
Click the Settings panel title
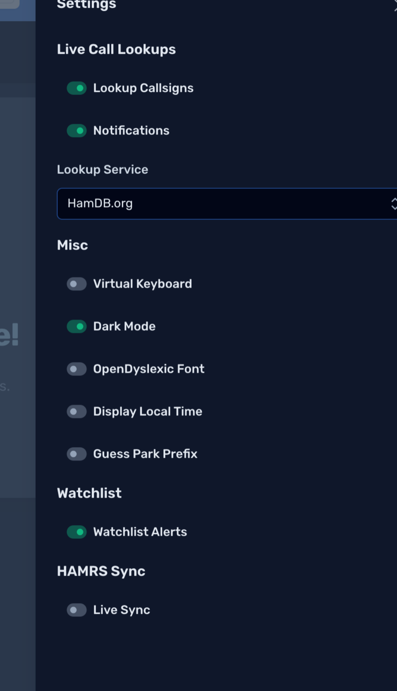click(86, 4)
